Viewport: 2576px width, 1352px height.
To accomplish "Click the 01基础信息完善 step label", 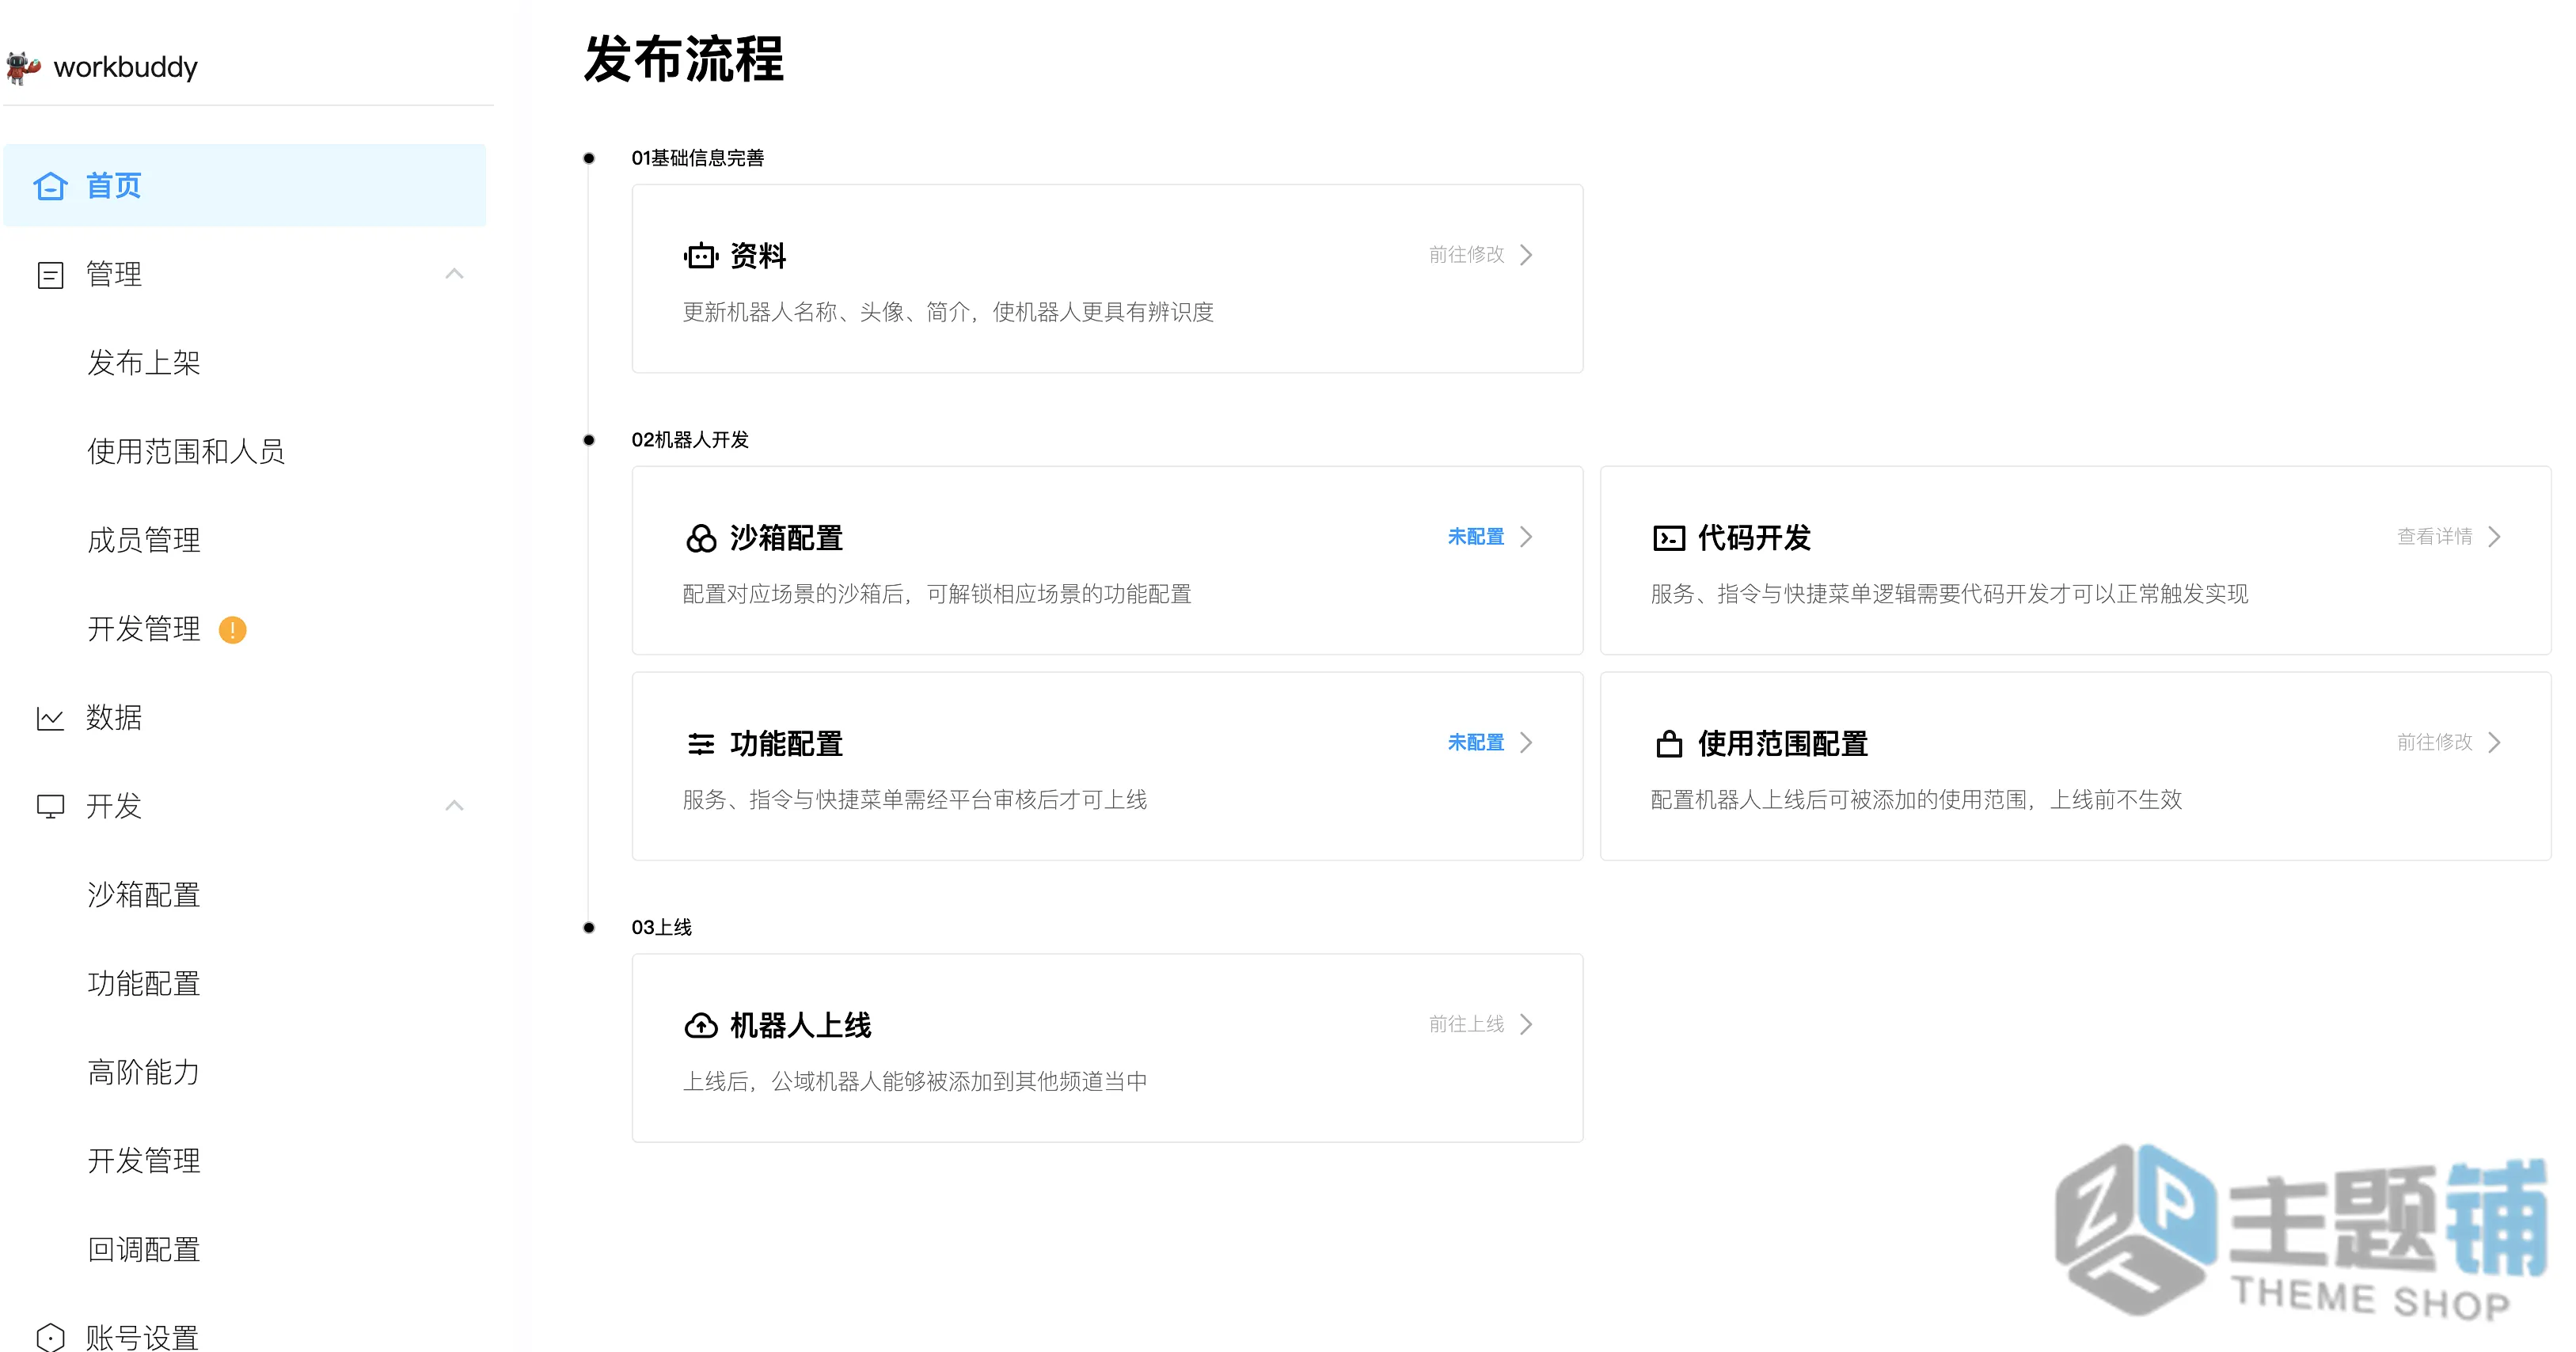I will (x=698, y=158).
